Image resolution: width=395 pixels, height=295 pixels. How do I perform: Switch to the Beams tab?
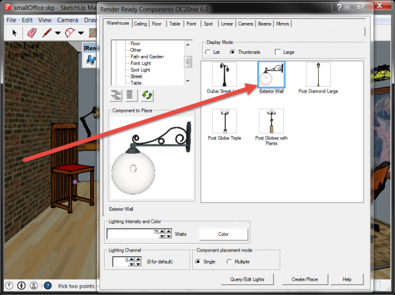point(265,24)
